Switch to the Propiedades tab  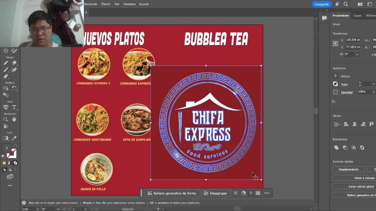click(x=340, y=16)
